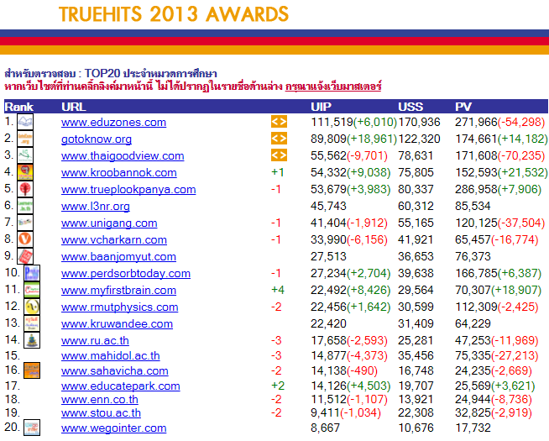Click the site icon next to www.ru.ac.th

click(x=30, y=340)
